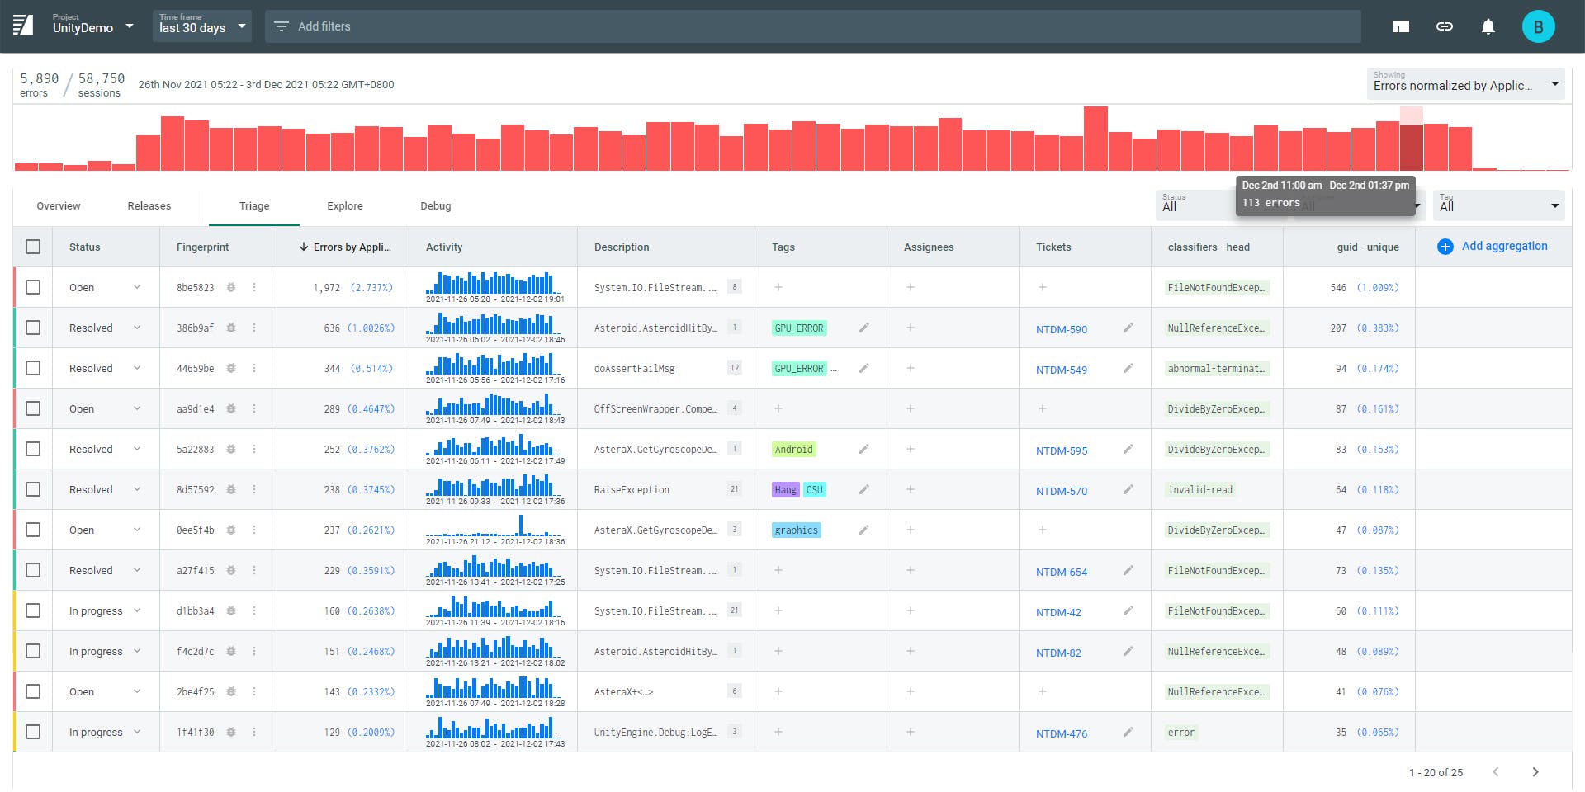Add a tag to the 8be5823 row

778,288
